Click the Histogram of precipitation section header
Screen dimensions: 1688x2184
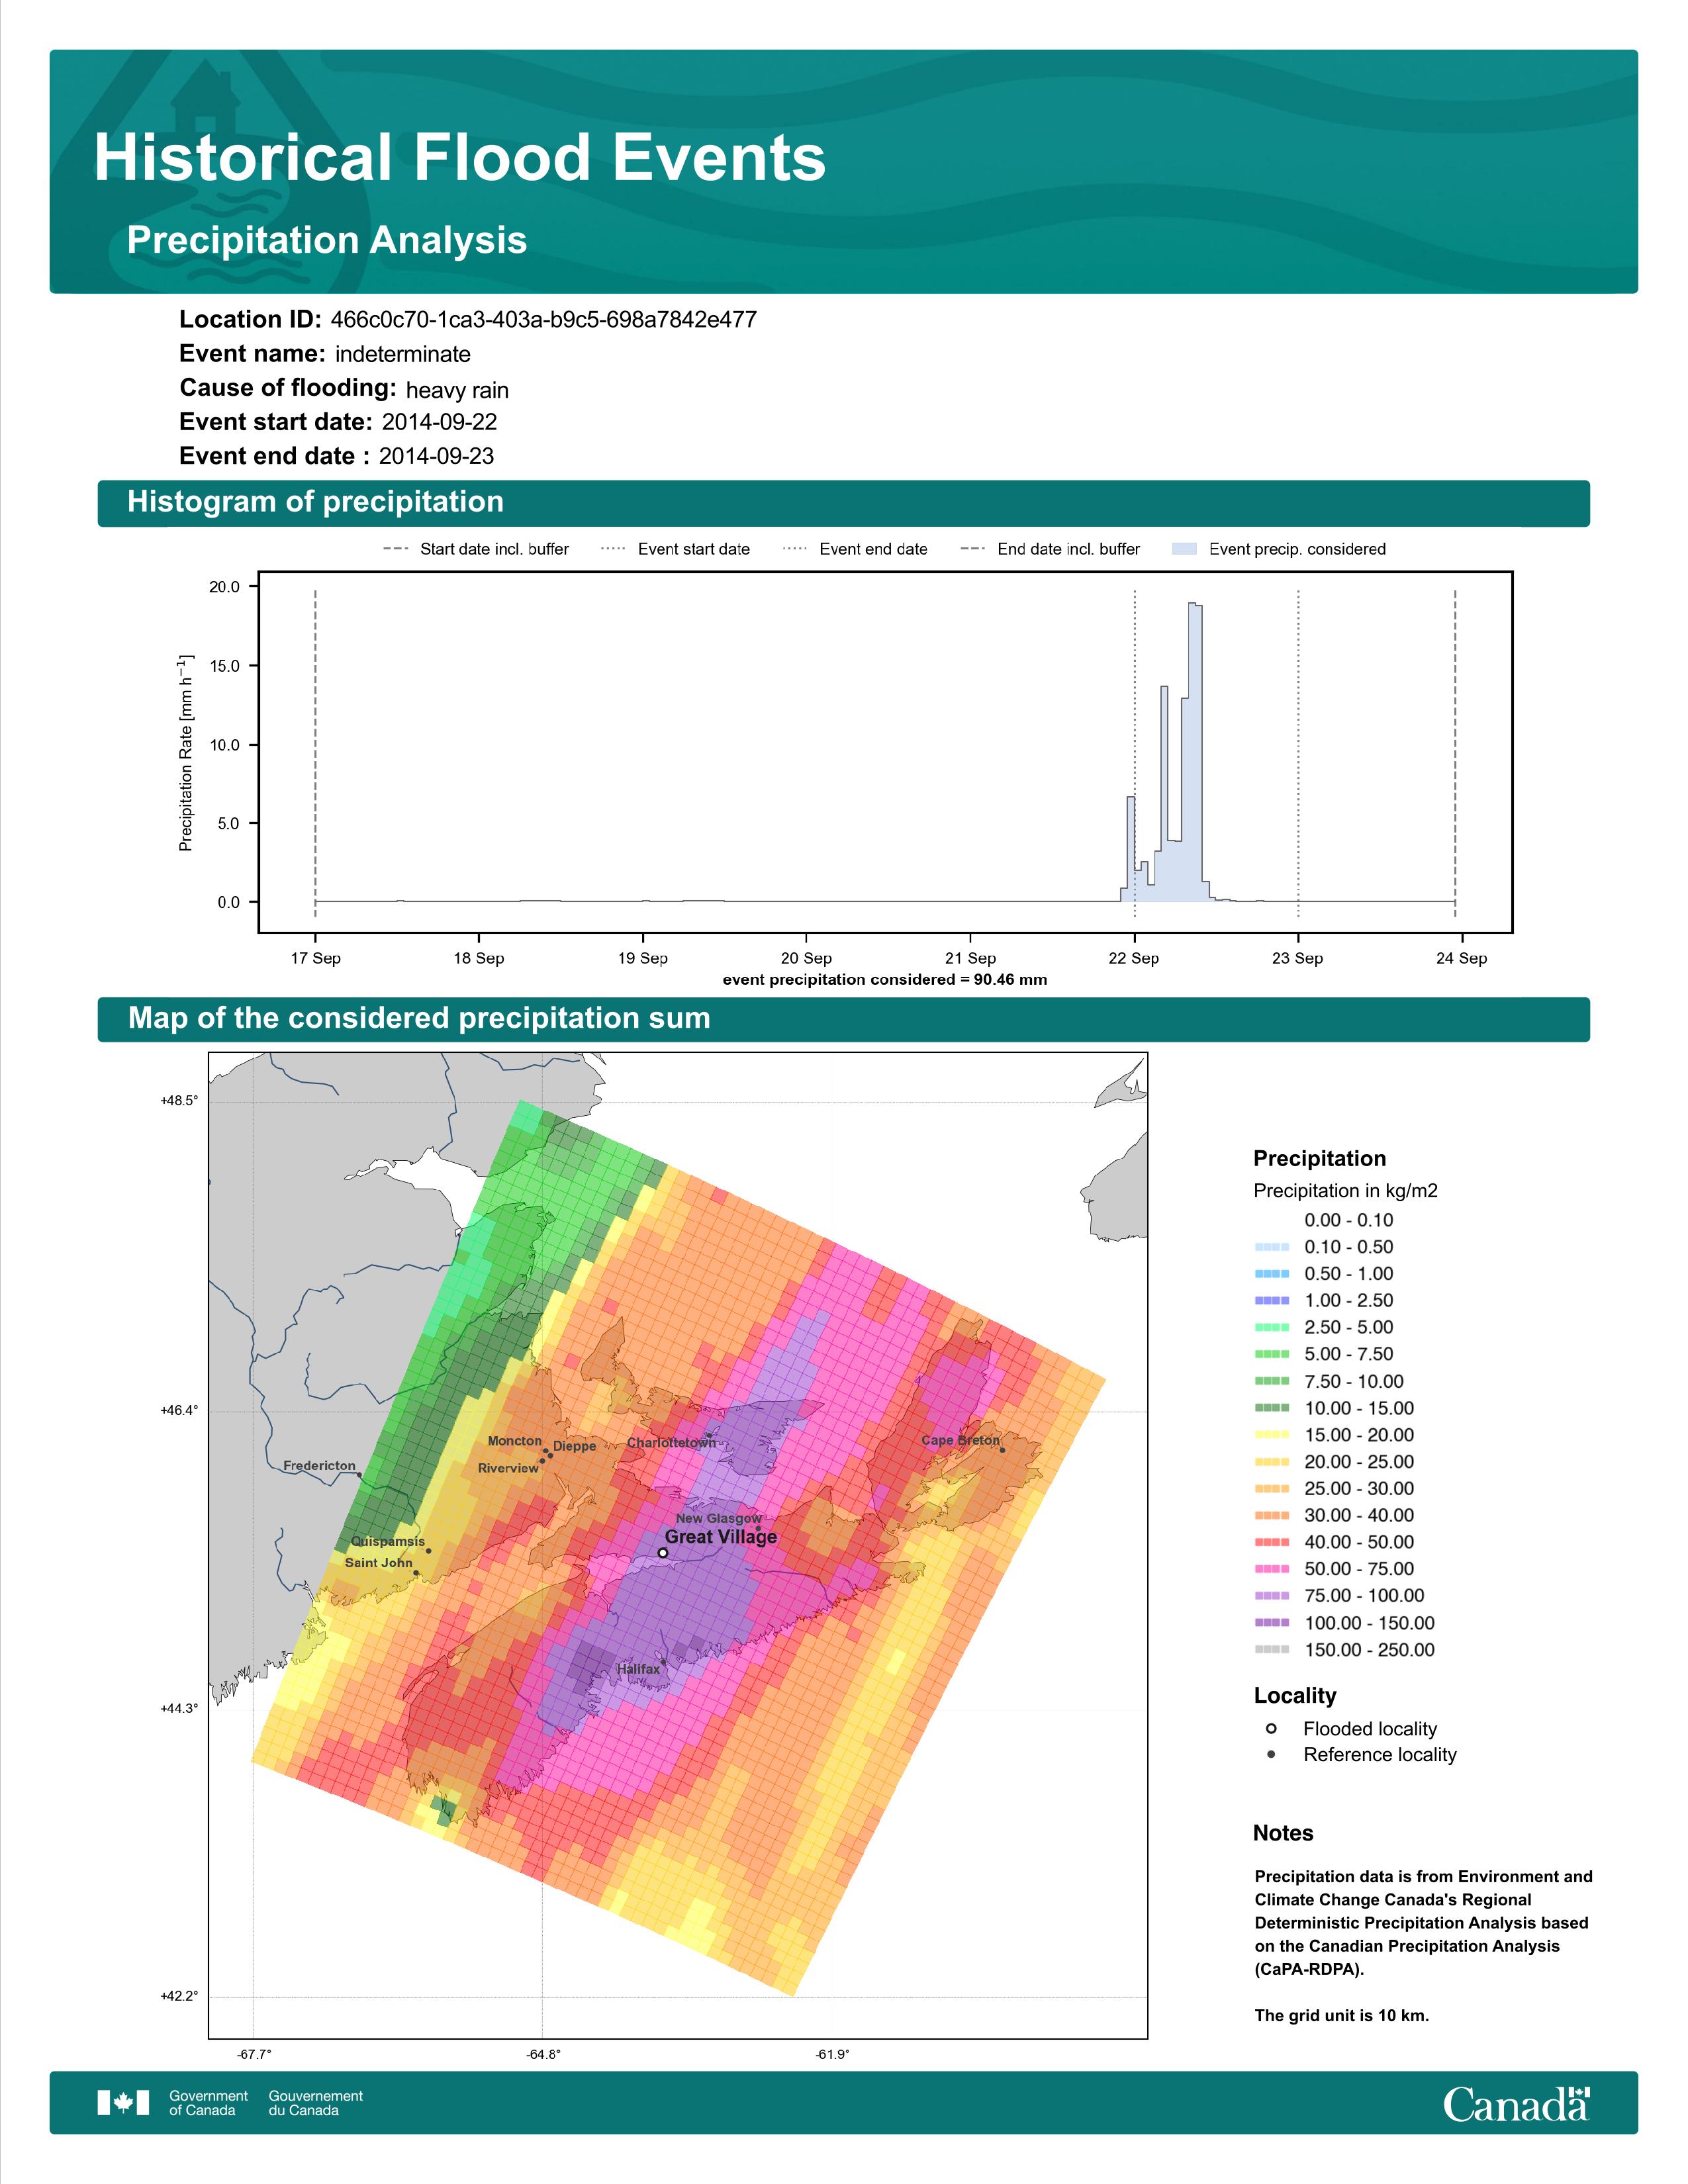(843, 502)
